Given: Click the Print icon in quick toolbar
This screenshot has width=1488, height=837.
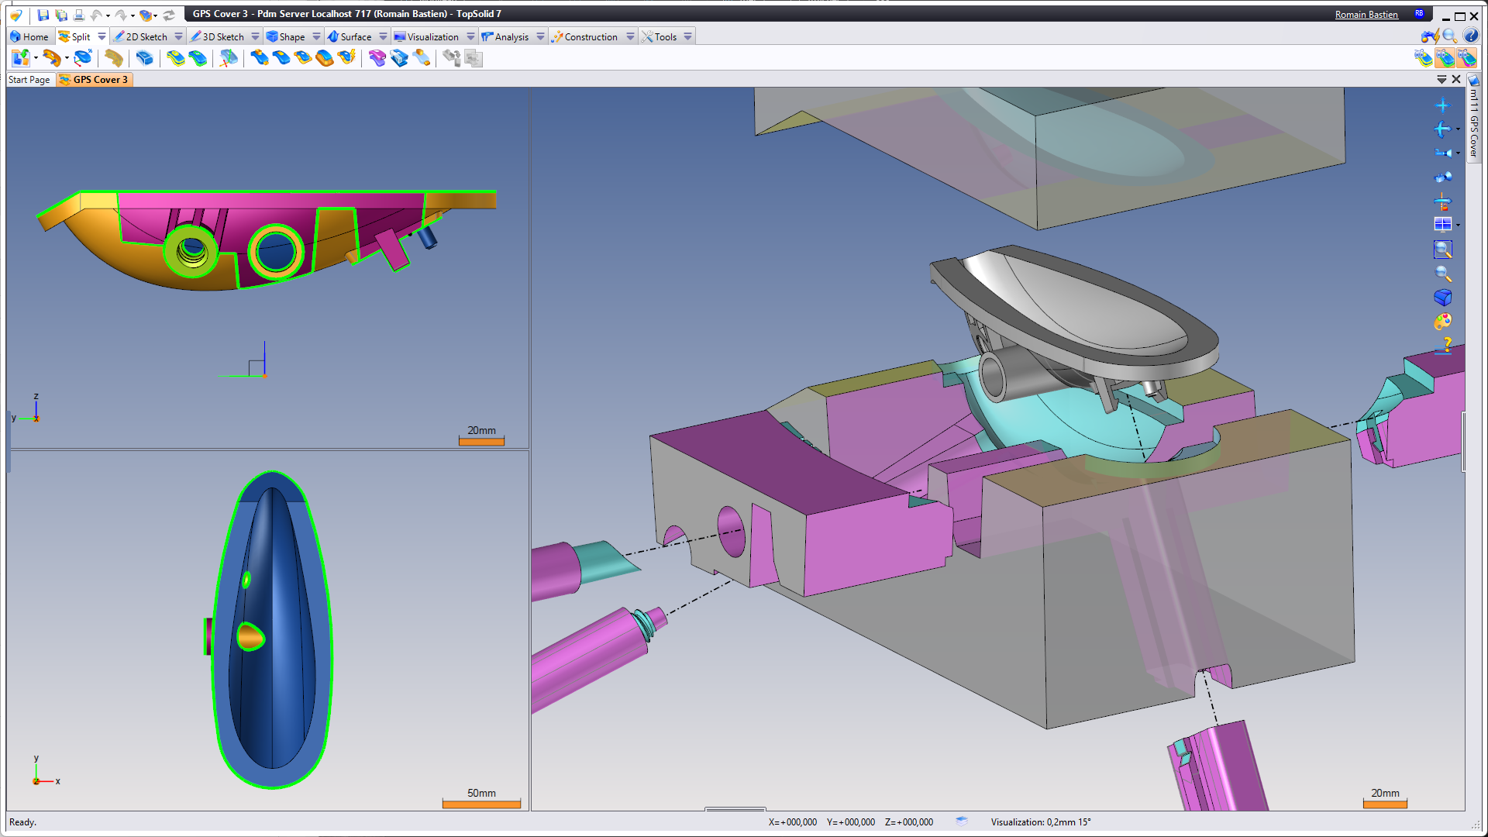Looking at the screenshot, I should pyautogui.click(x=78, y=15).
